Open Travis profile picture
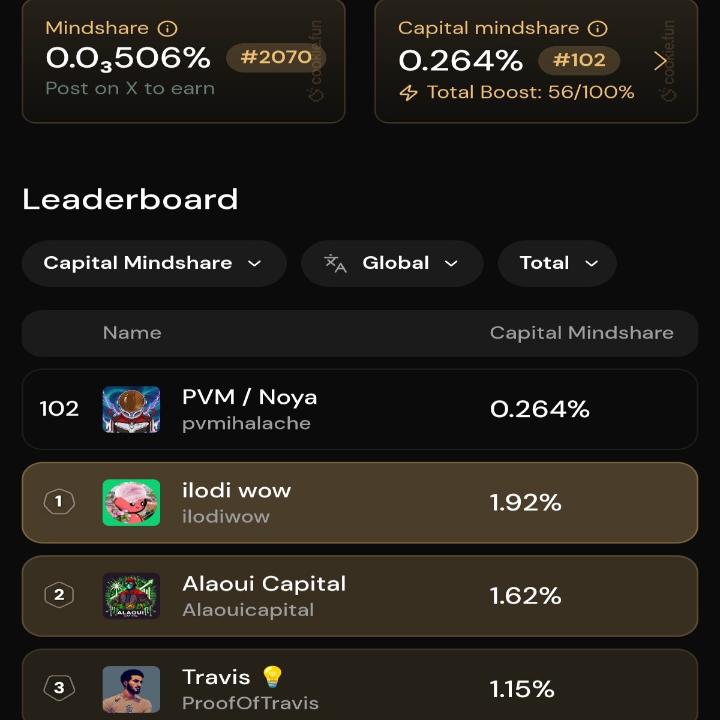 [x=131, y=689]
